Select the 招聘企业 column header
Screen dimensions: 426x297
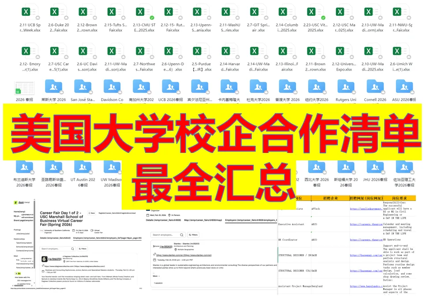[x=330, y=198]
